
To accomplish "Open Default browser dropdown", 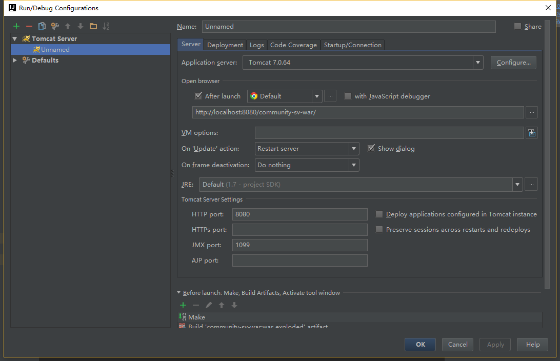I will click(317, 96).
